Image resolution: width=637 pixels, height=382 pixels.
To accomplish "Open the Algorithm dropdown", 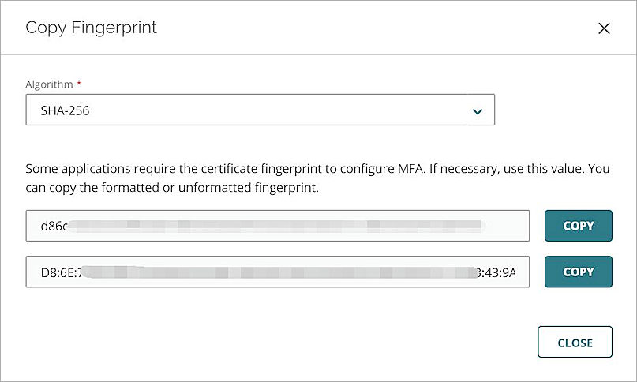I will click(x=260, y=110).
